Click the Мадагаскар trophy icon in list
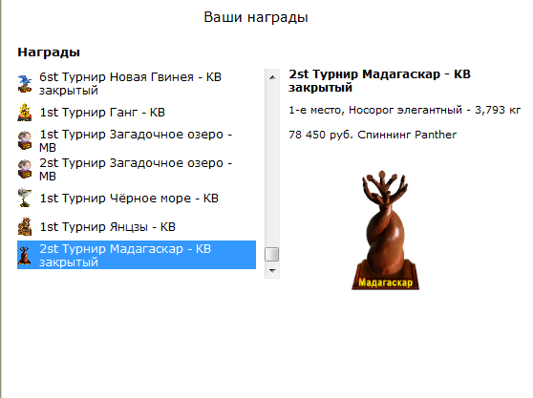533x398 pixels. 25,256
